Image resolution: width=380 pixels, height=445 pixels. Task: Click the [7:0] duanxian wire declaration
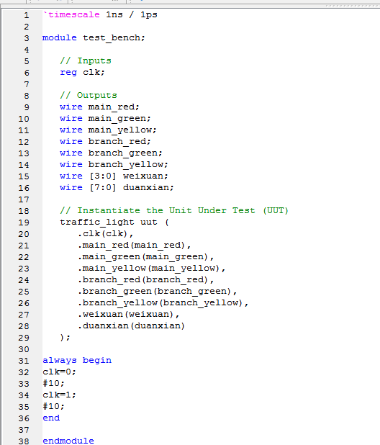tap(117, 188)
